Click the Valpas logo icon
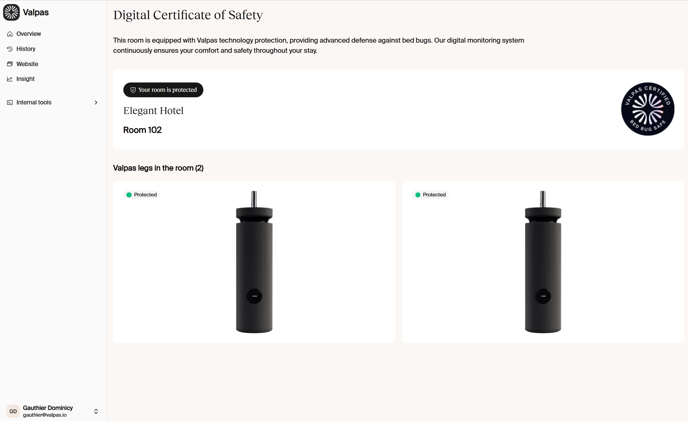 pos(11,12)
